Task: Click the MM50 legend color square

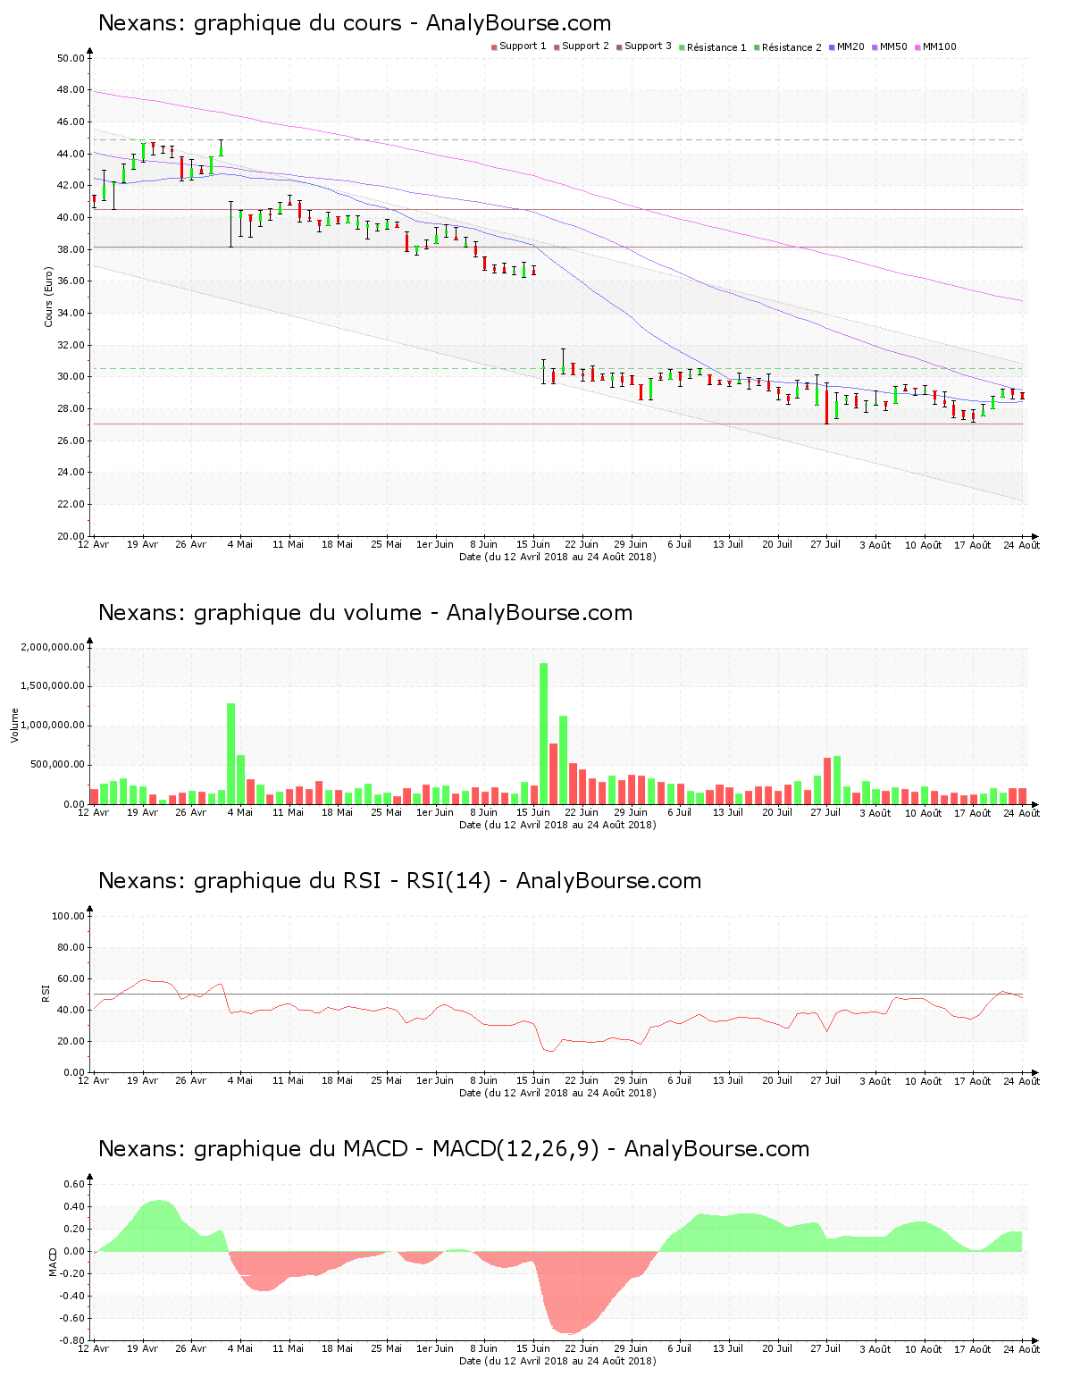Action: [x=875, y=47]
